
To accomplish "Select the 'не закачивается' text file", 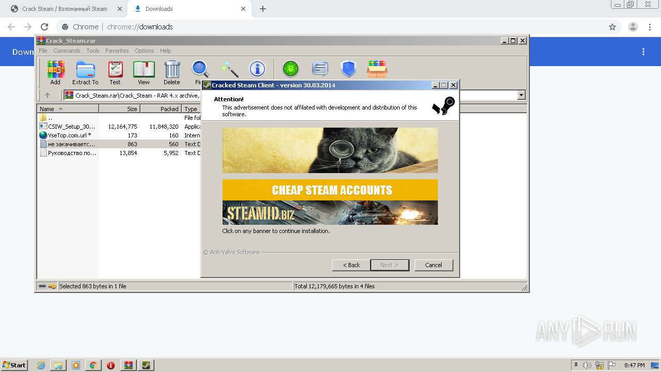I will tap(68, 144).
